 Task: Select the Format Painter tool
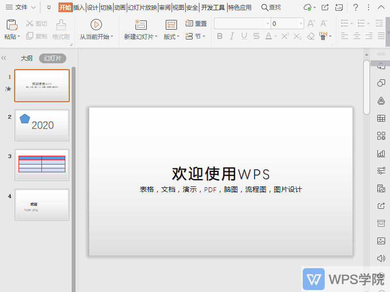[61, 29]
